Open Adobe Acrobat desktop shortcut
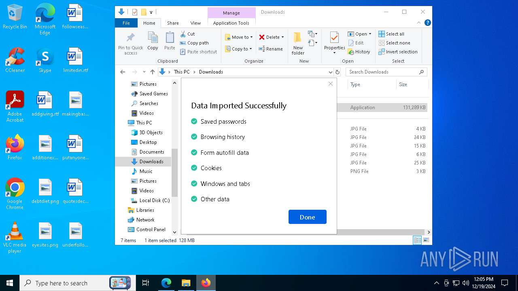This screenshot has height=291, width=518. tap(15, 107)
